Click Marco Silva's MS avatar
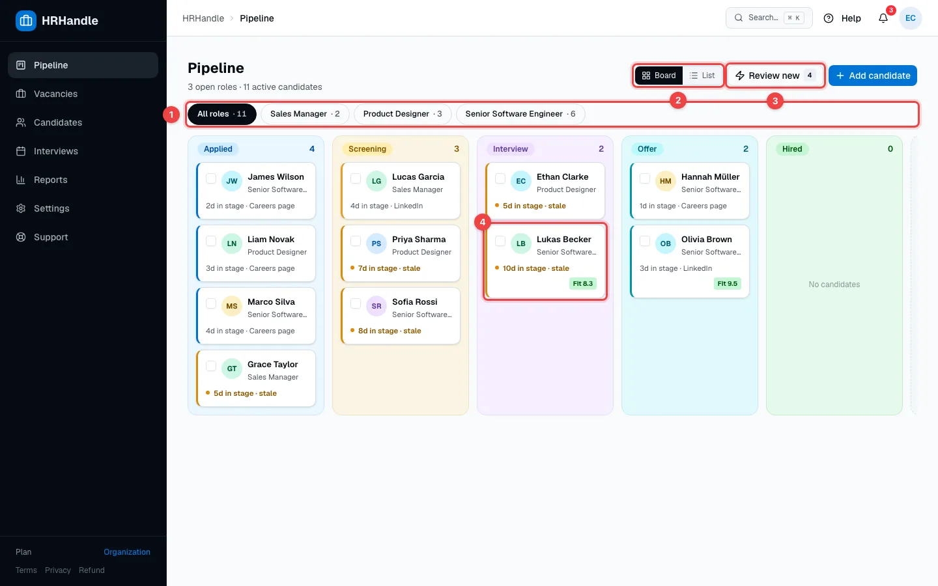 [x=232, y=306]
